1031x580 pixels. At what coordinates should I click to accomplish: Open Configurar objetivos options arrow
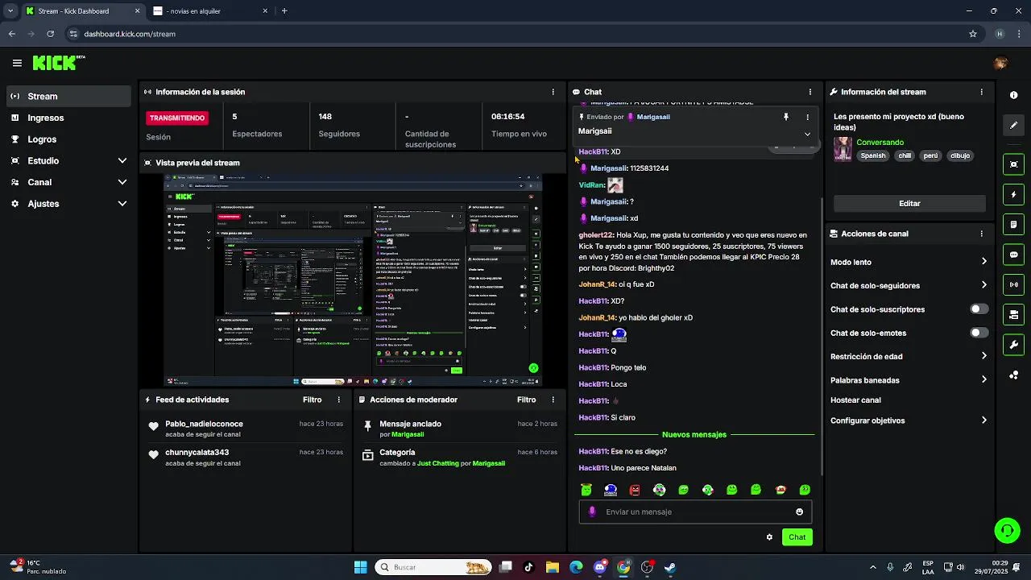(983, 420)
